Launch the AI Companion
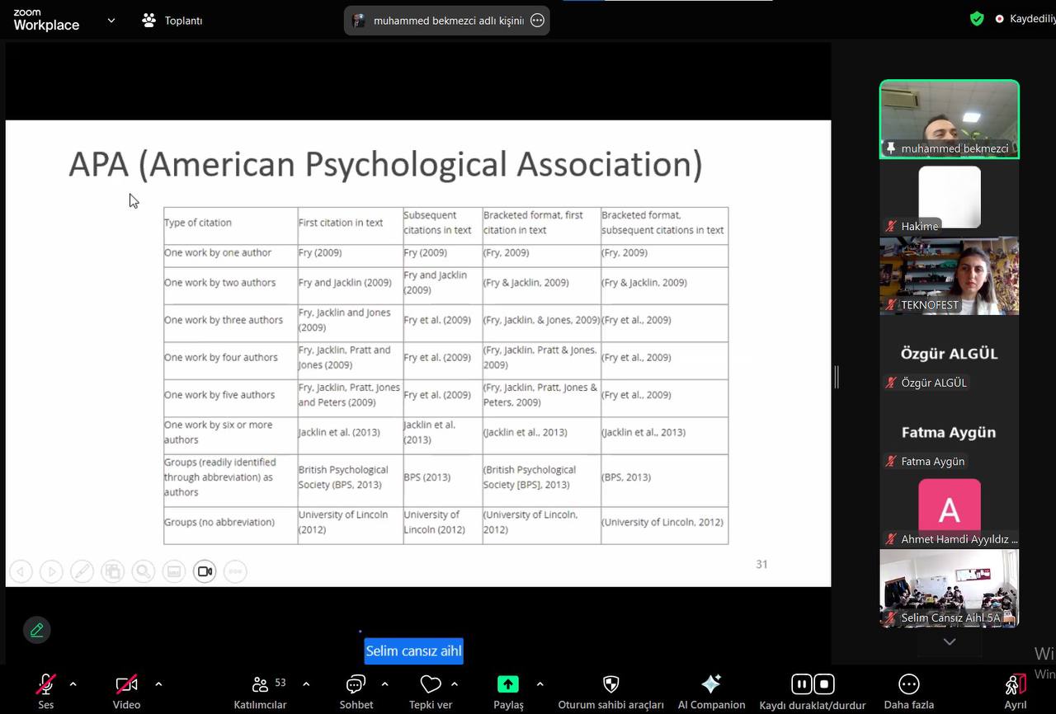This screenshot has height=714, width=1056. pos(710,684)
